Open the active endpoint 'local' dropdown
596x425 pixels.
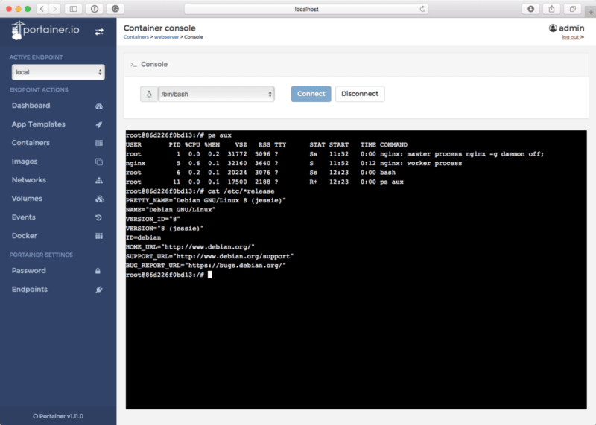[x=58, y=72]
